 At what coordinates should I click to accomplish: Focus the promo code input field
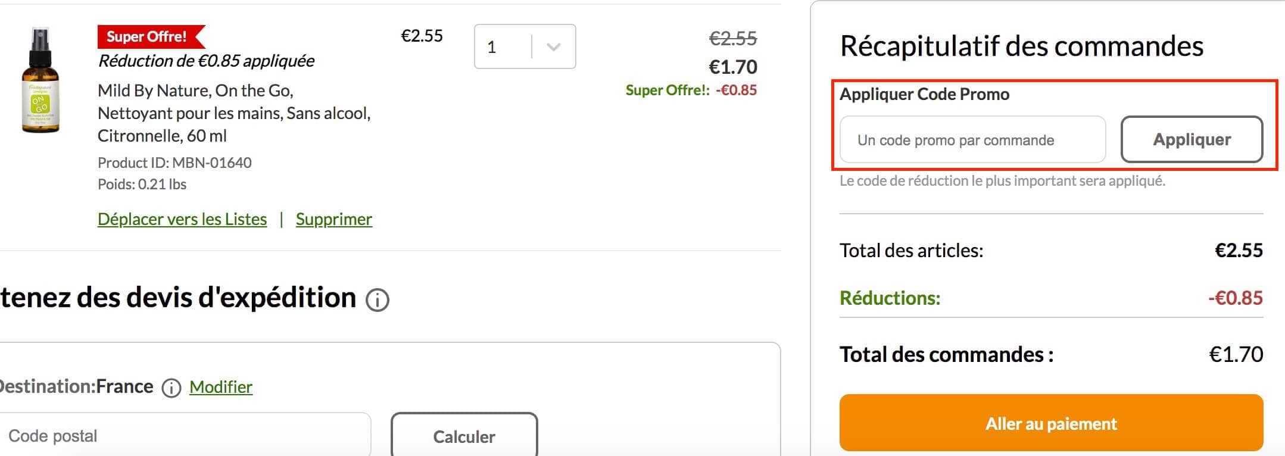[972, 139]
